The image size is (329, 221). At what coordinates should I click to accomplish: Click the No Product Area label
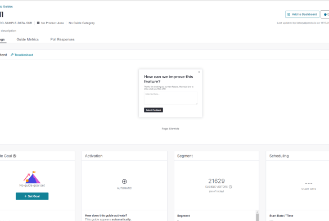[x=52, y=23]
